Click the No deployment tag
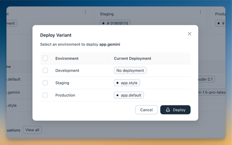Viewport: 232px width, 145px height. (x=130, y=71)
